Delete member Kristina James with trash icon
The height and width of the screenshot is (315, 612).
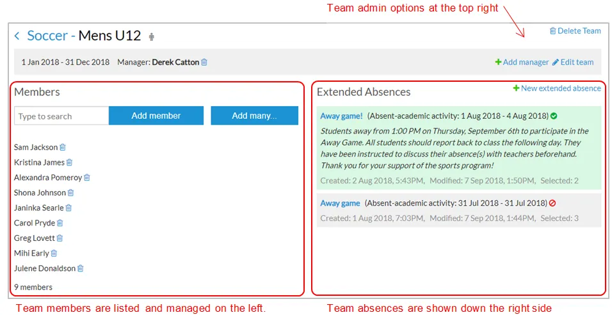[x=70, y=162]
